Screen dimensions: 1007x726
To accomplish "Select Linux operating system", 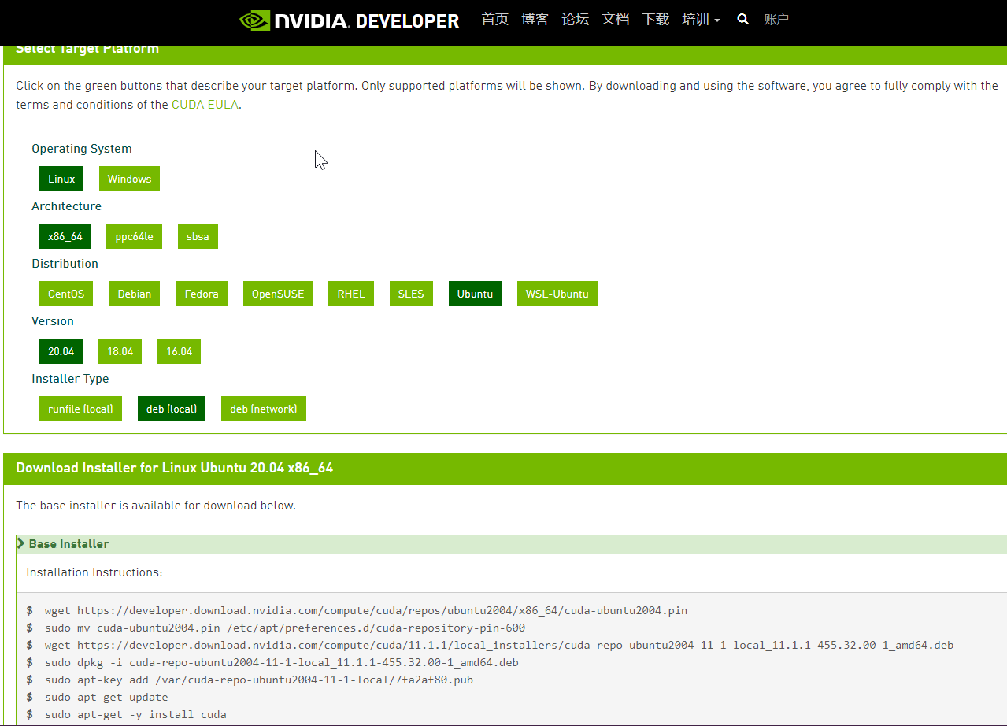I will pos(61,179).
